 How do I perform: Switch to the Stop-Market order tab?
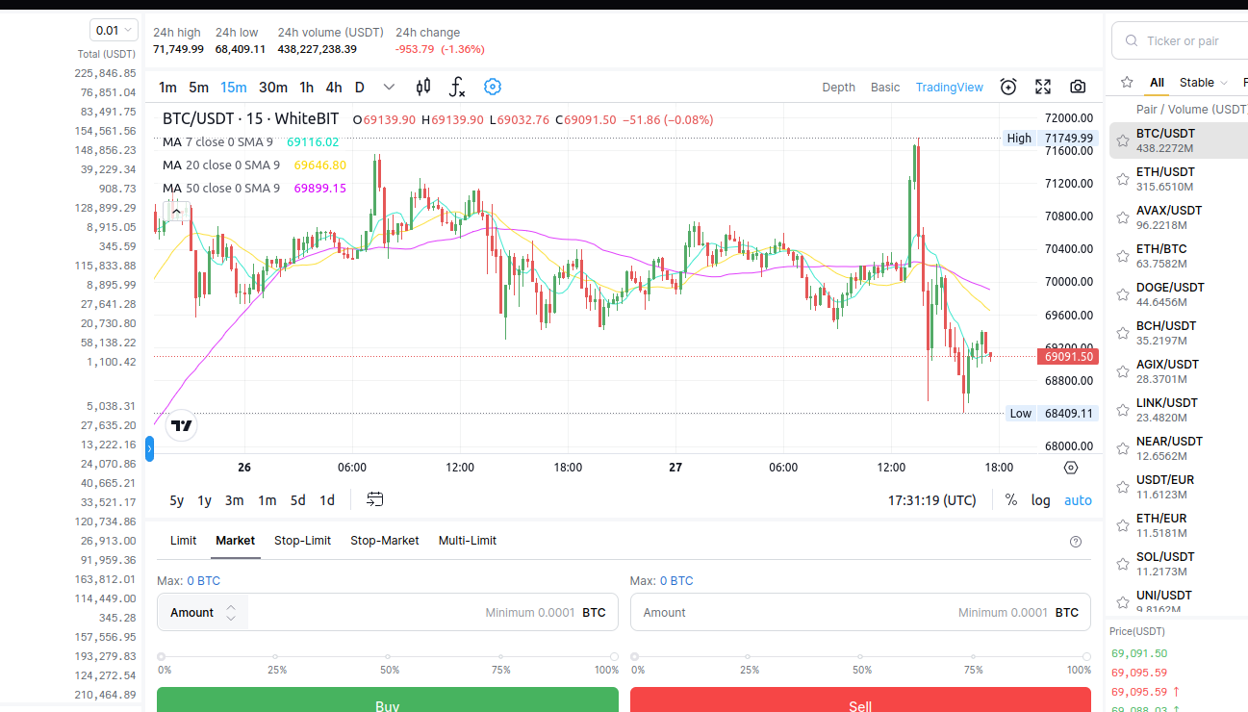(385, 541)
